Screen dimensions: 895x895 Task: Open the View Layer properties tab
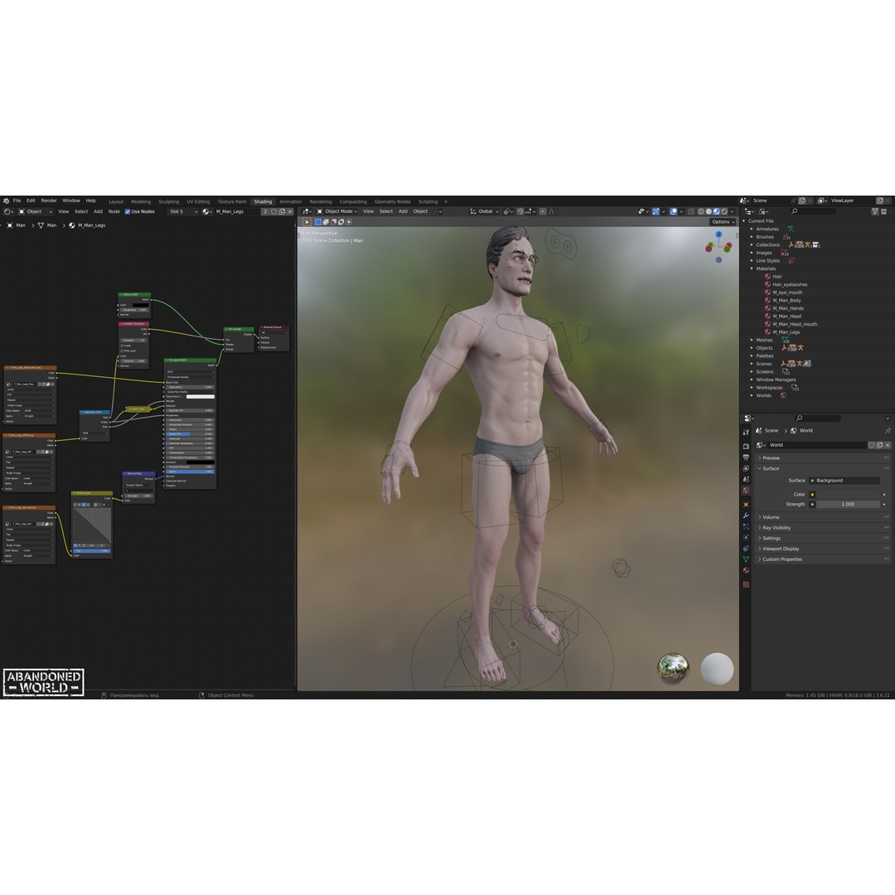[746, 468]
